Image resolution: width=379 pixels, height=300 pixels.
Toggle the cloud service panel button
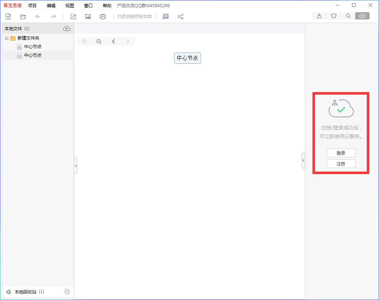coord(362,16)
